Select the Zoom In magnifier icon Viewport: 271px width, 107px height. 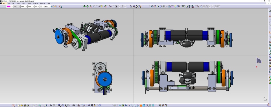(132, 105)
